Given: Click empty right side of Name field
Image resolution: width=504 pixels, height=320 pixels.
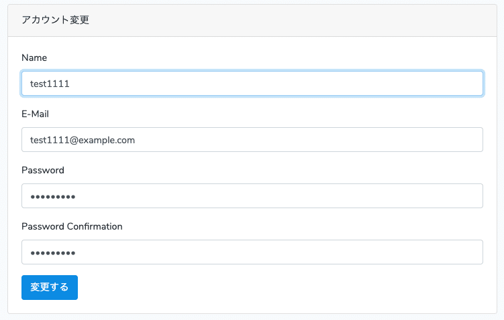Looking at the screenshot, I should click(403, 84).
